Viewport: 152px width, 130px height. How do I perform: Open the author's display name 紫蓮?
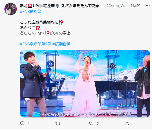(62, 6)
